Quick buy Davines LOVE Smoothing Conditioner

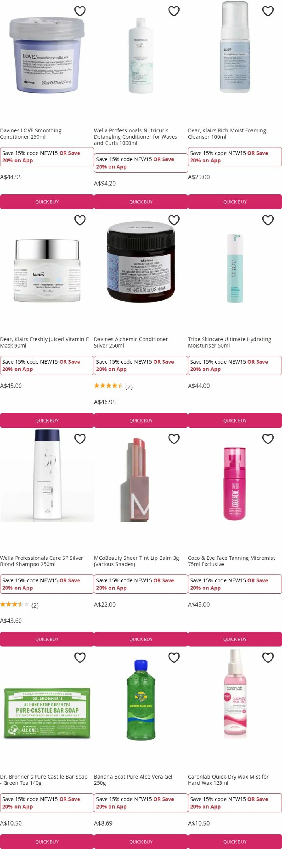pyautogui.click(x=47, y=202)
